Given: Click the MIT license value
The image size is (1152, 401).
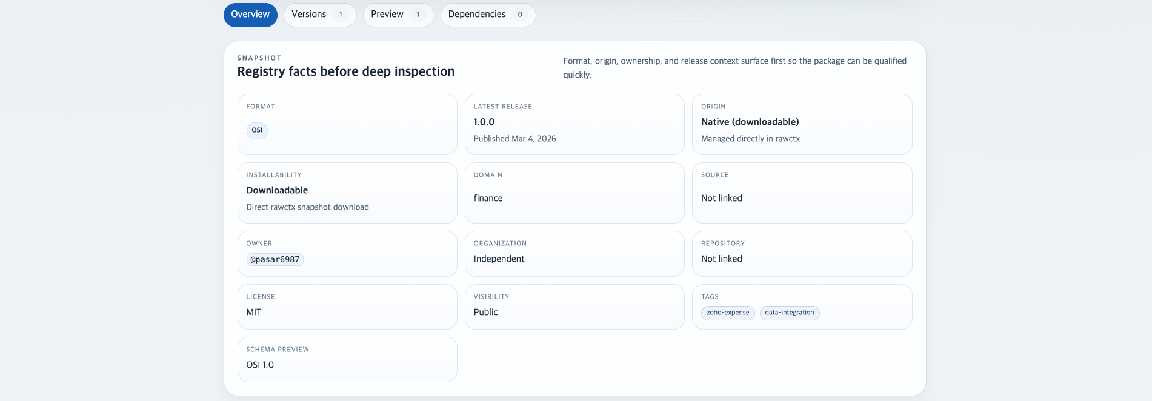Looking at the screenshot, I should pyautogui.click(x=254, y=312).
